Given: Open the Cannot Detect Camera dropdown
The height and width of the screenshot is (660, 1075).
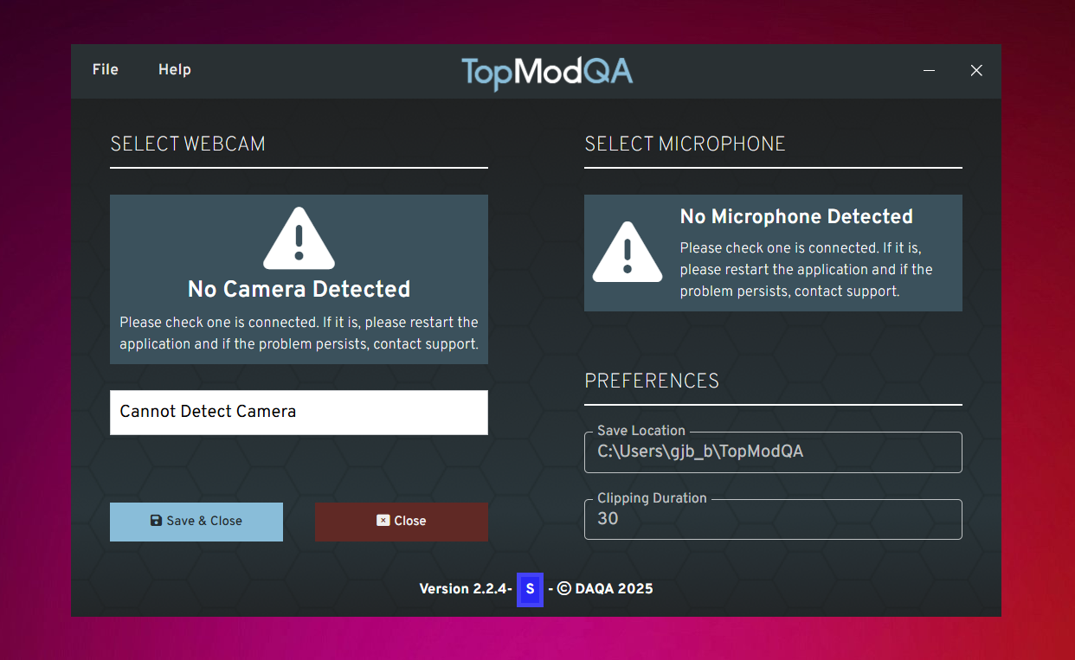Looking at the screenshot, I should pos(299,412).
